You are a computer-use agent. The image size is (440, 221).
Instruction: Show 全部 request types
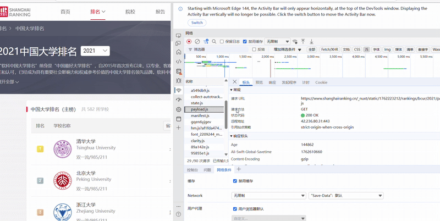click(312, 49)
